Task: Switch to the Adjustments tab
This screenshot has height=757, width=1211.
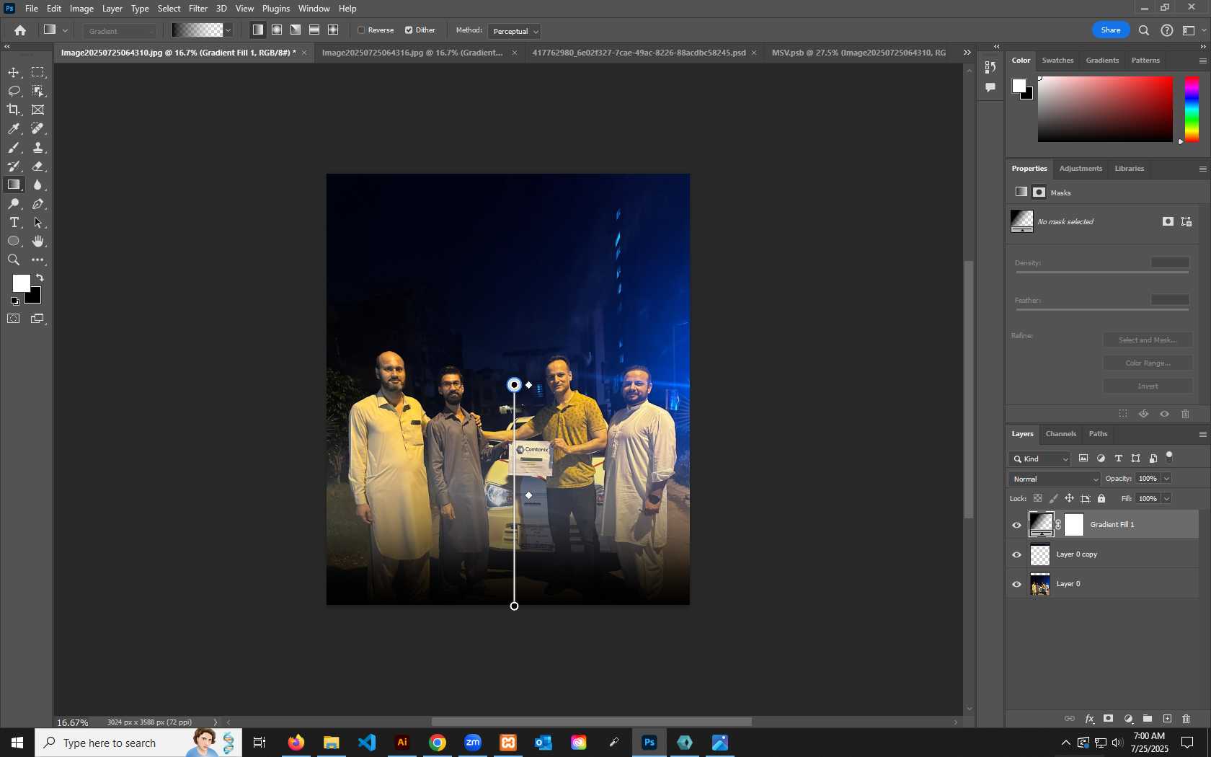Action: coord(1081,169)
